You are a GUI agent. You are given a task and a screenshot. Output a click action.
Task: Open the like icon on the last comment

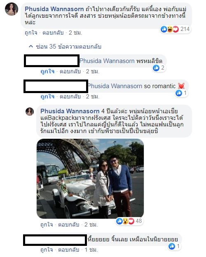tap(172, 246)
